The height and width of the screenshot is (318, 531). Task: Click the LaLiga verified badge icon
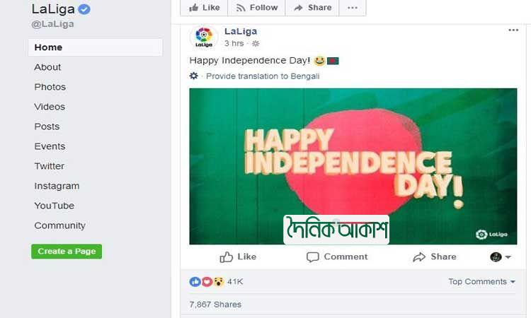(84, 9)
